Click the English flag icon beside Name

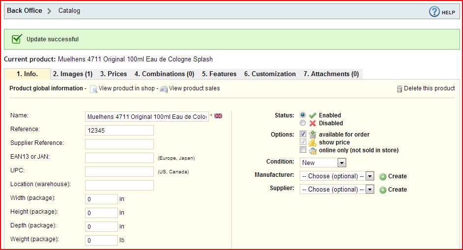218,116
